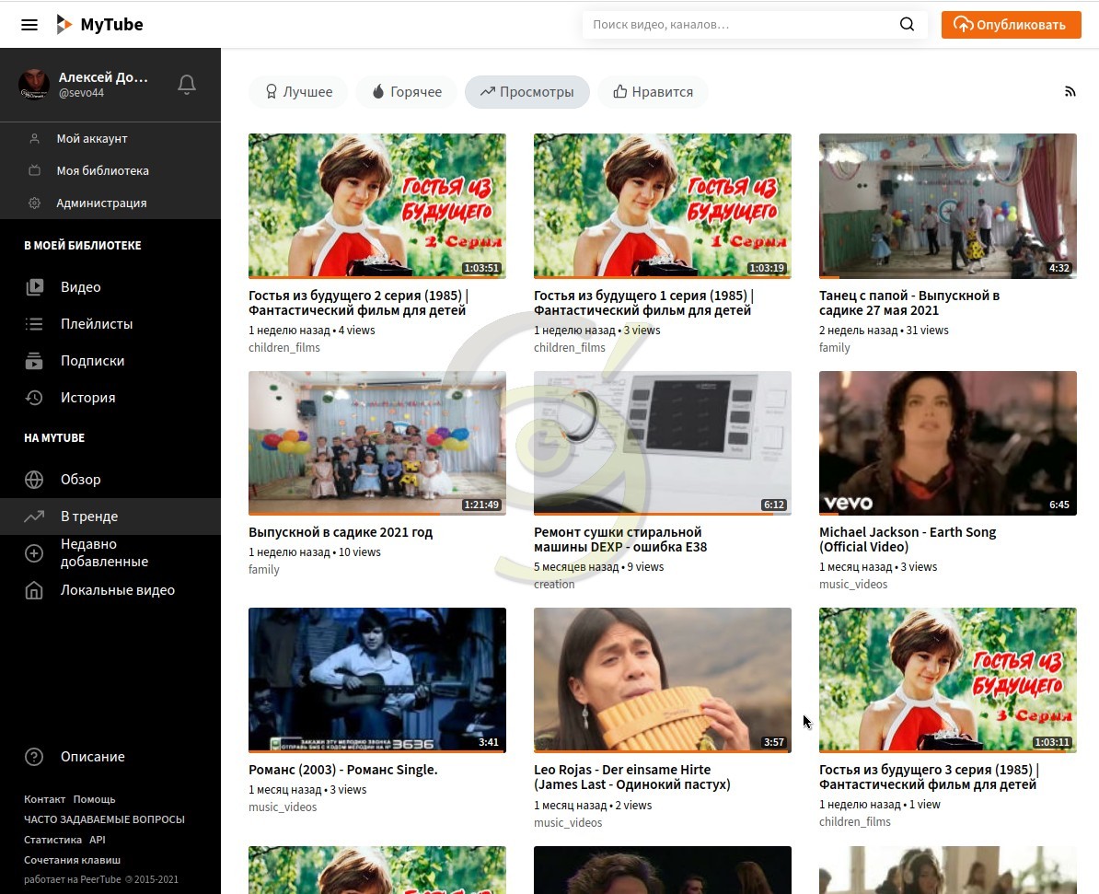Select the Нравится sort option
The width and height of the screenshot is (1099, 894).
pyautogui.click(x=653, y=92)
